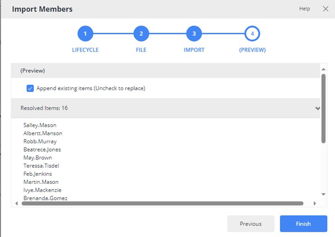Select the FILE step label
Viewport: 335px width, 237px height.
[x=141, y=50]
